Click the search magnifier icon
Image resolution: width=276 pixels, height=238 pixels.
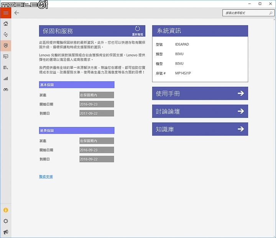pyautogui.click(x=271, y=13)
